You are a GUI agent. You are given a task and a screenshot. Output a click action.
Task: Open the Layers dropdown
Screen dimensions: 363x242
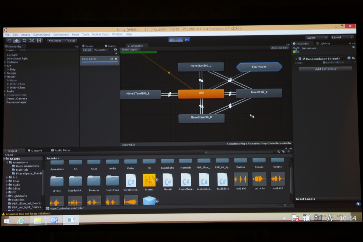(316, 38)
